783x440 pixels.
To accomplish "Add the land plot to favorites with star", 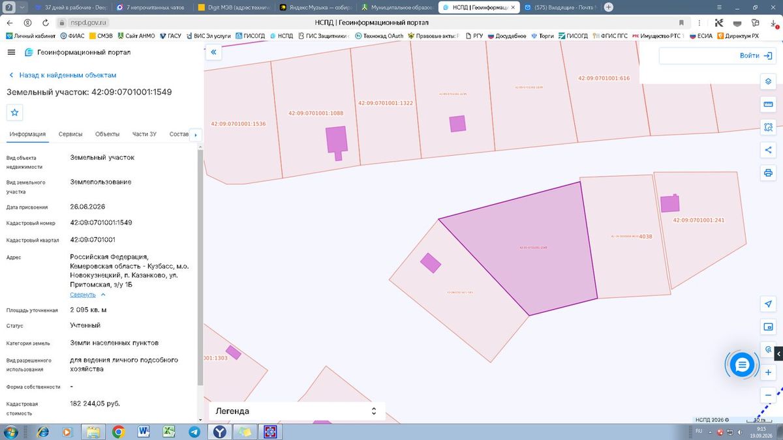I will [15, 112].
